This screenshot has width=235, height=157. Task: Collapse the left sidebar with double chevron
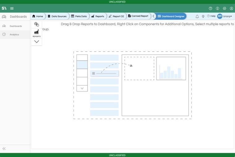[4, 149]
